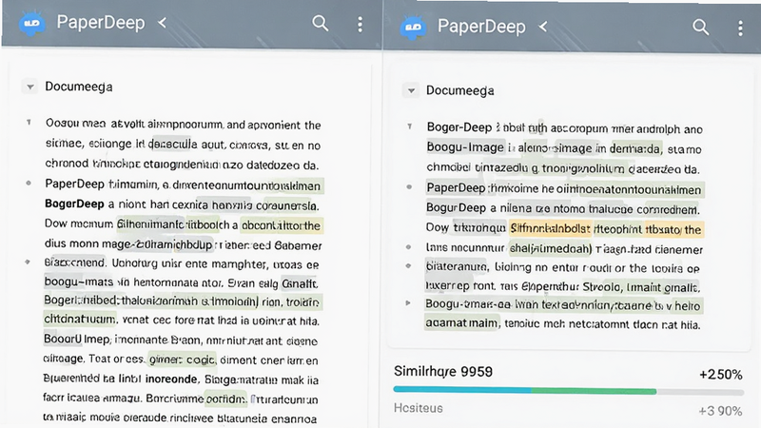Click the '+3 90%' value
Image resolution: width=761 pixels, height=428 pixels.
point(720,411)
